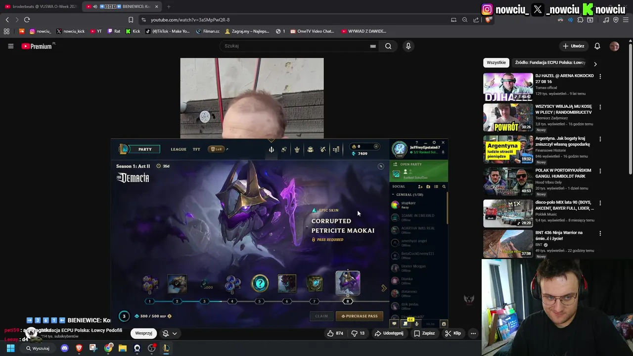This screenshot has height=356, width=633.
Task: Open the Windows Start button
Action: [x=10, y=348]
